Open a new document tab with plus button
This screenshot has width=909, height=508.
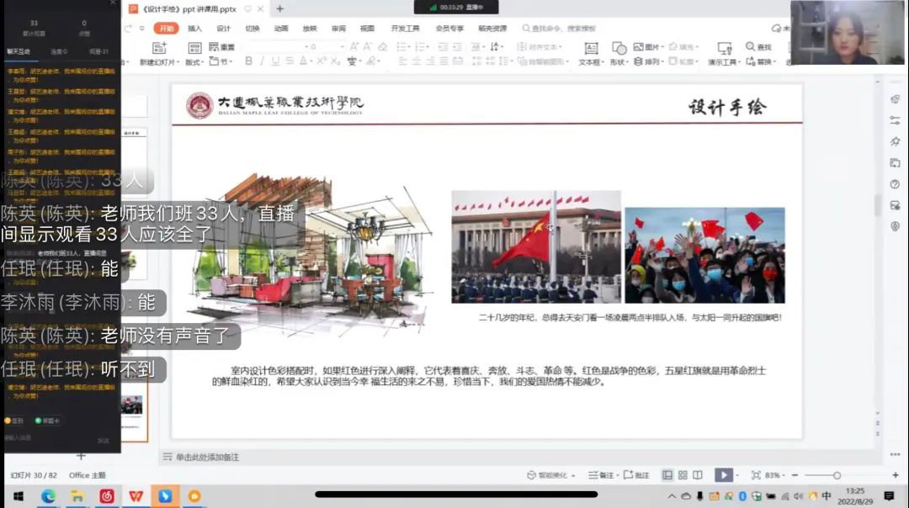click(280, 9)
